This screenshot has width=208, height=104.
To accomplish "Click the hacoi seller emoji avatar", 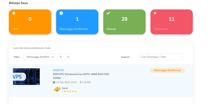I will (57, 89).
